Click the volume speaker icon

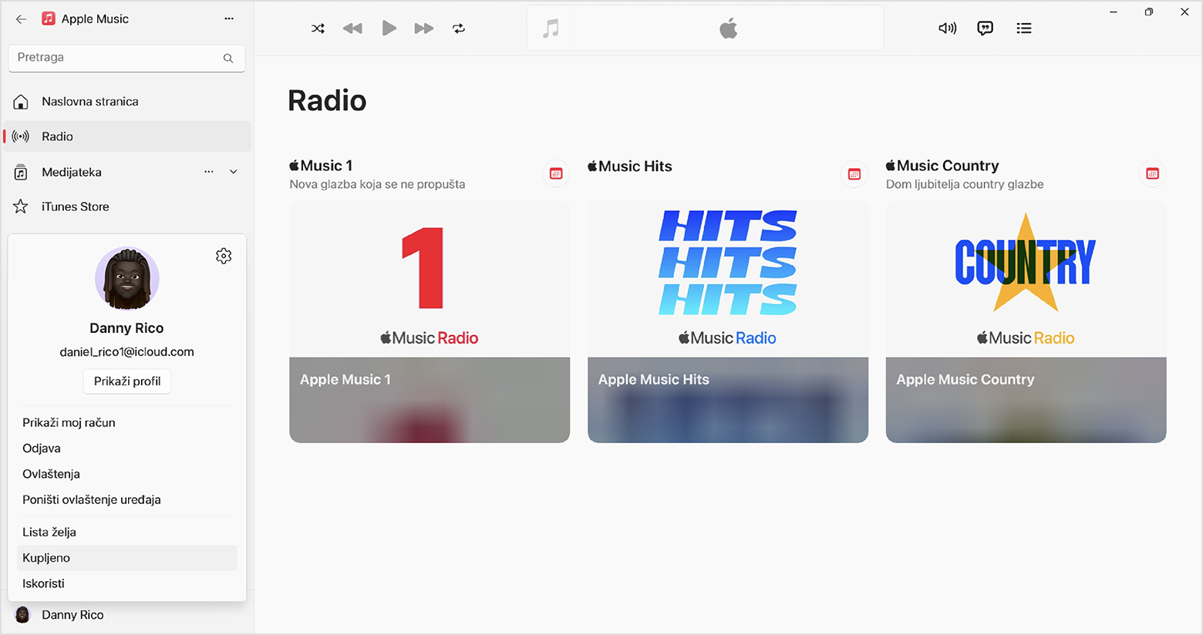click(947, 28)
